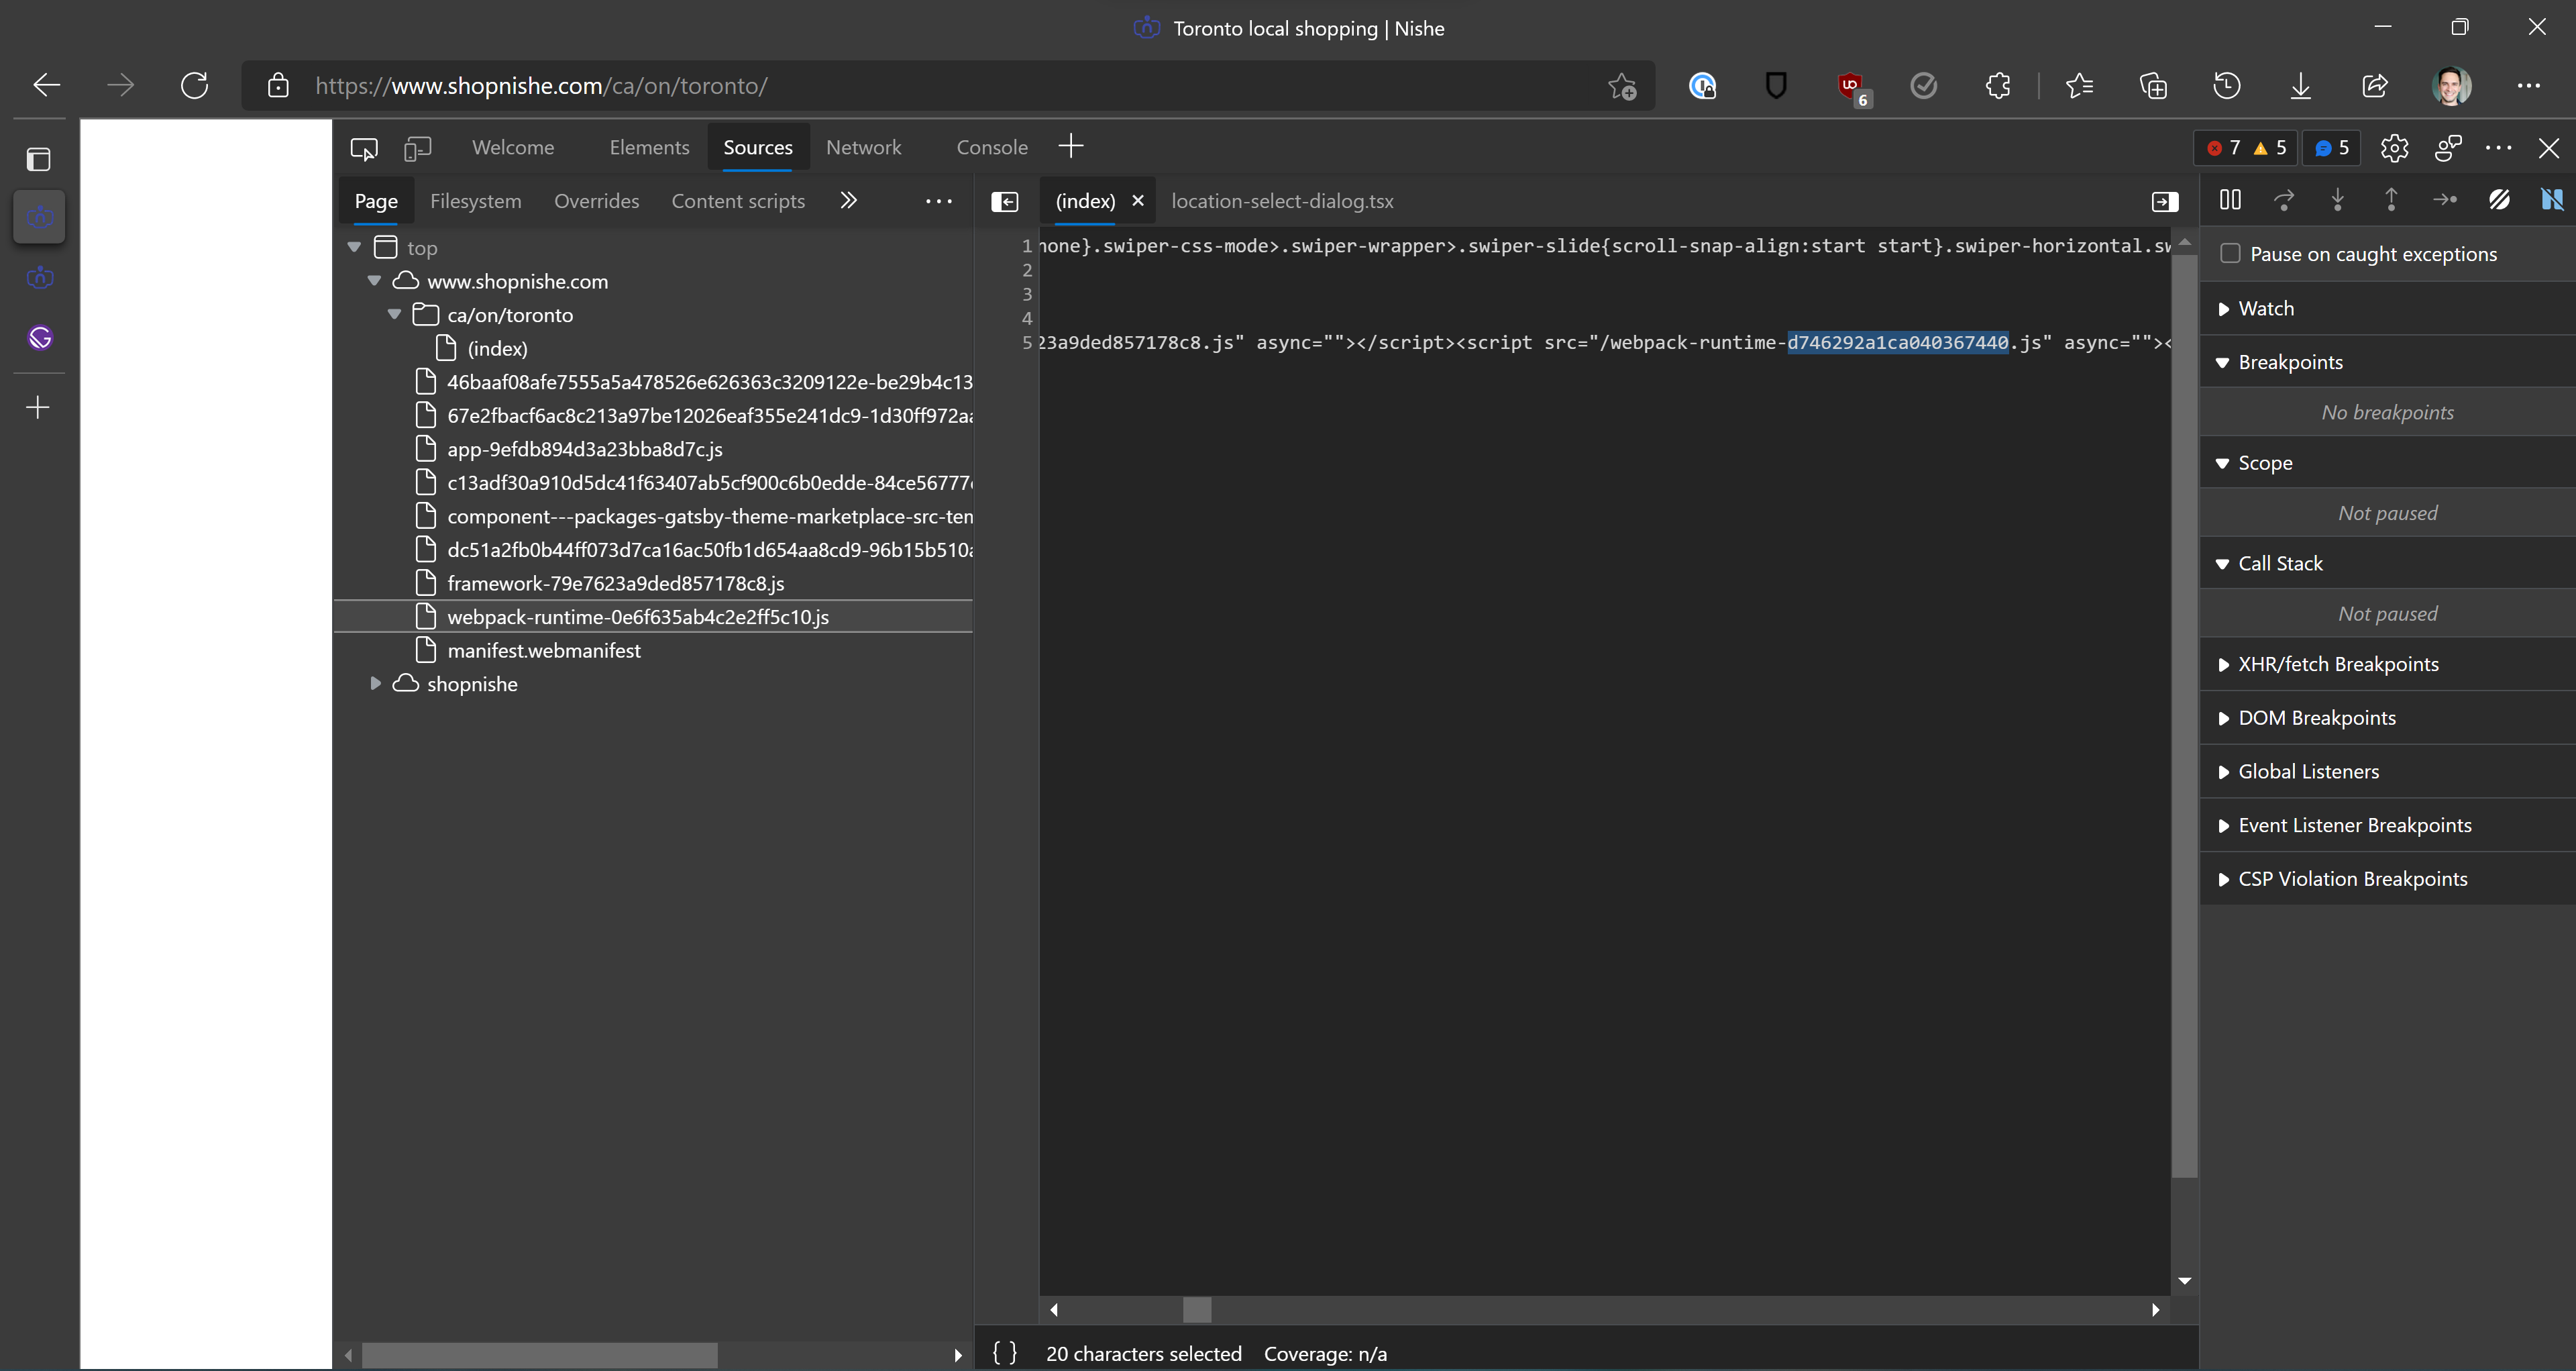
Task: Switch to the Console tab
Action: [992, 148]
